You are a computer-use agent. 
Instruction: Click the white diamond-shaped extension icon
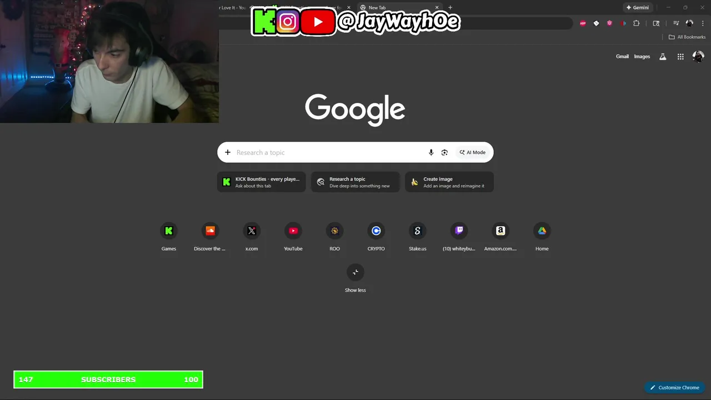(x=596, y=23)
